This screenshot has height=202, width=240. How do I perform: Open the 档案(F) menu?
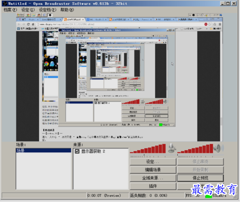[10, 10]
